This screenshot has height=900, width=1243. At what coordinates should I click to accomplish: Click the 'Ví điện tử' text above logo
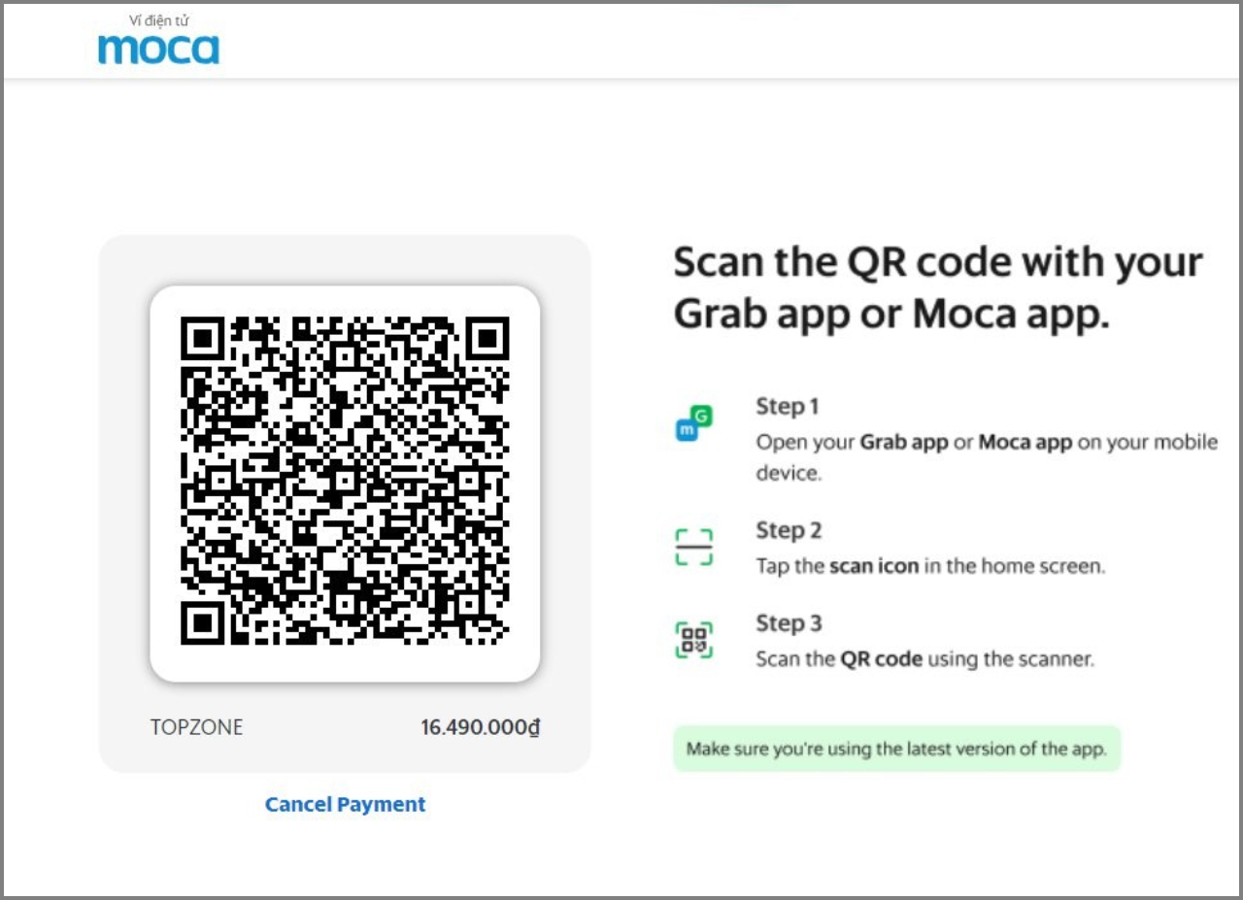tap(158, 20)
